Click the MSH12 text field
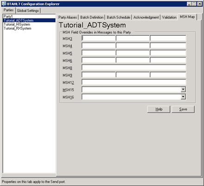204x186 pixels. pyautogui.click(x=134, y=82)
